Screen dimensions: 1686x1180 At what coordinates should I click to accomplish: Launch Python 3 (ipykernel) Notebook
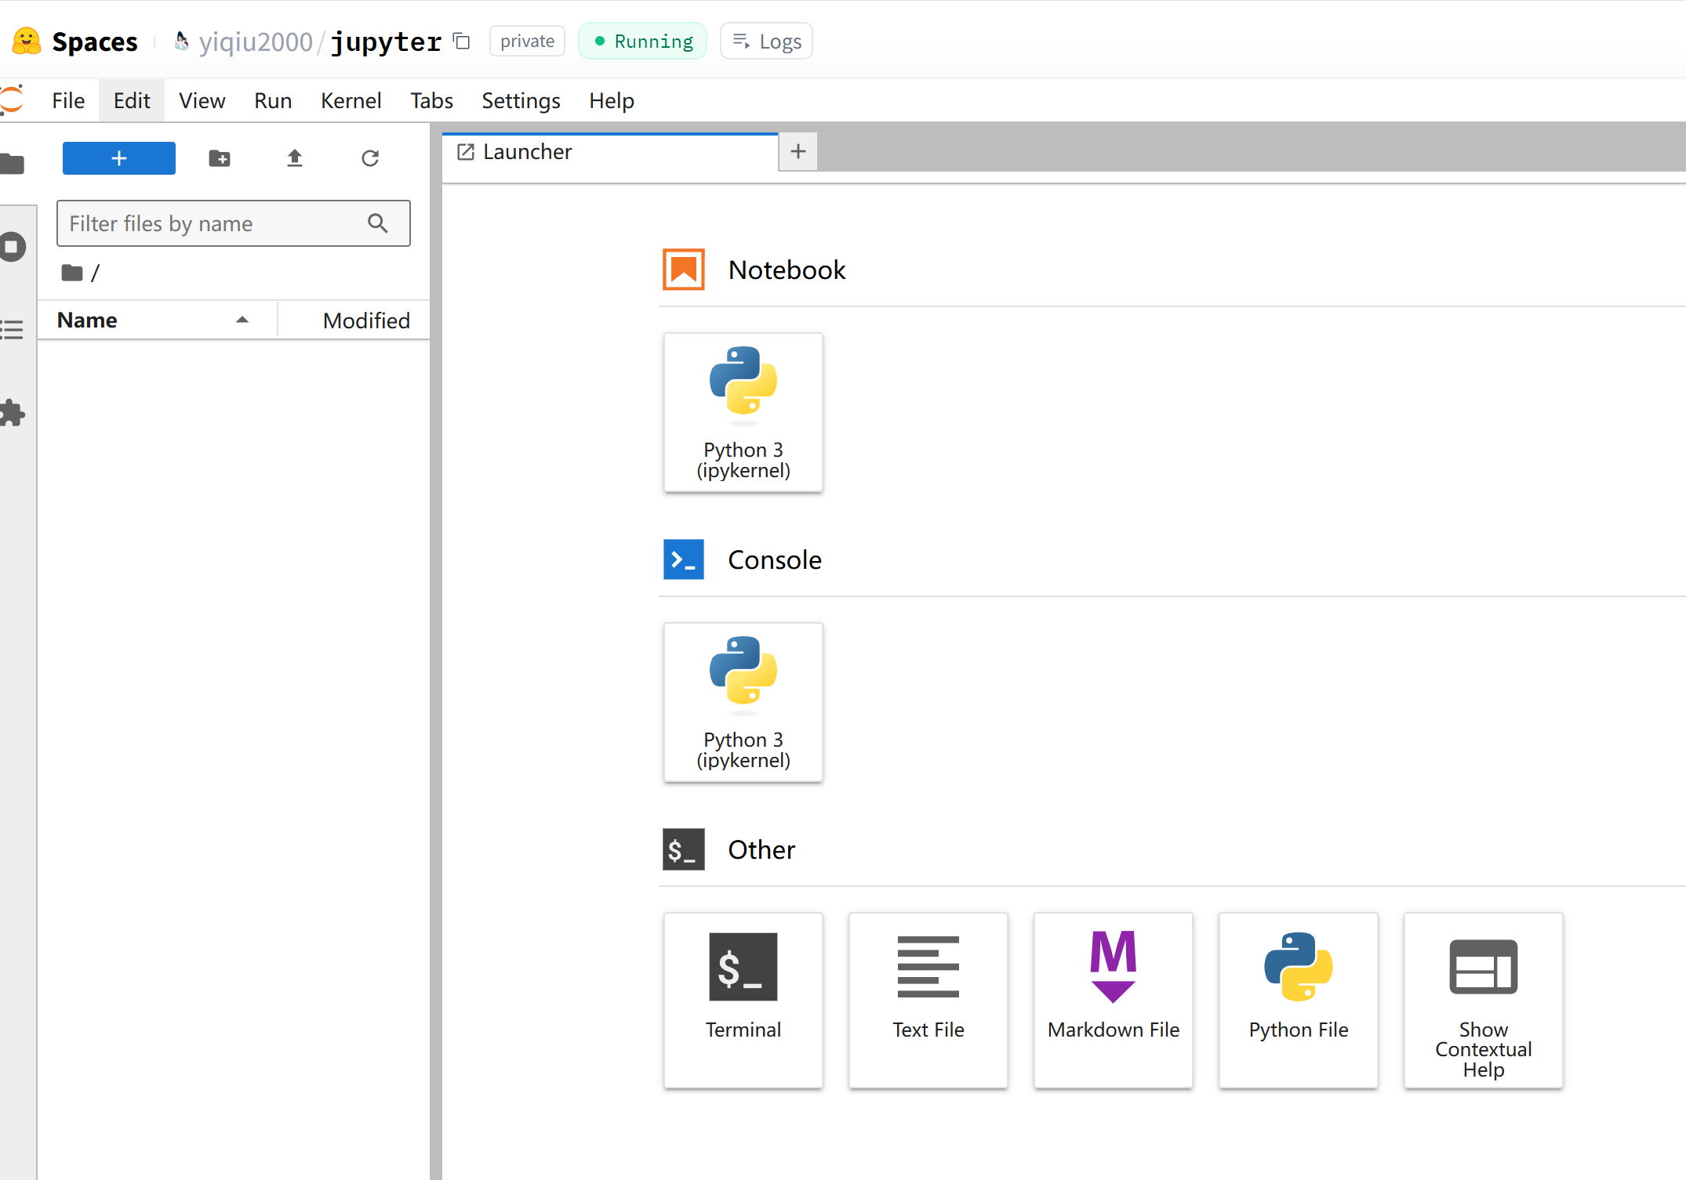pos(743,413)
